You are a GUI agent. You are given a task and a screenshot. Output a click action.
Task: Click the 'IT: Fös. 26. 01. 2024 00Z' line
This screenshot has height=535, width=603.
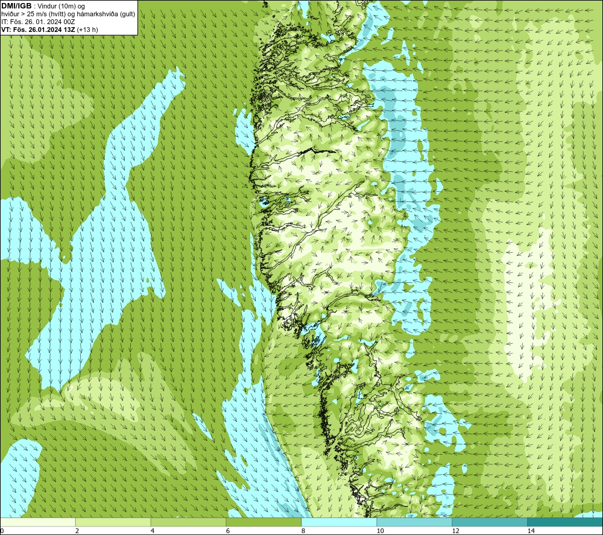coord(38,22)
